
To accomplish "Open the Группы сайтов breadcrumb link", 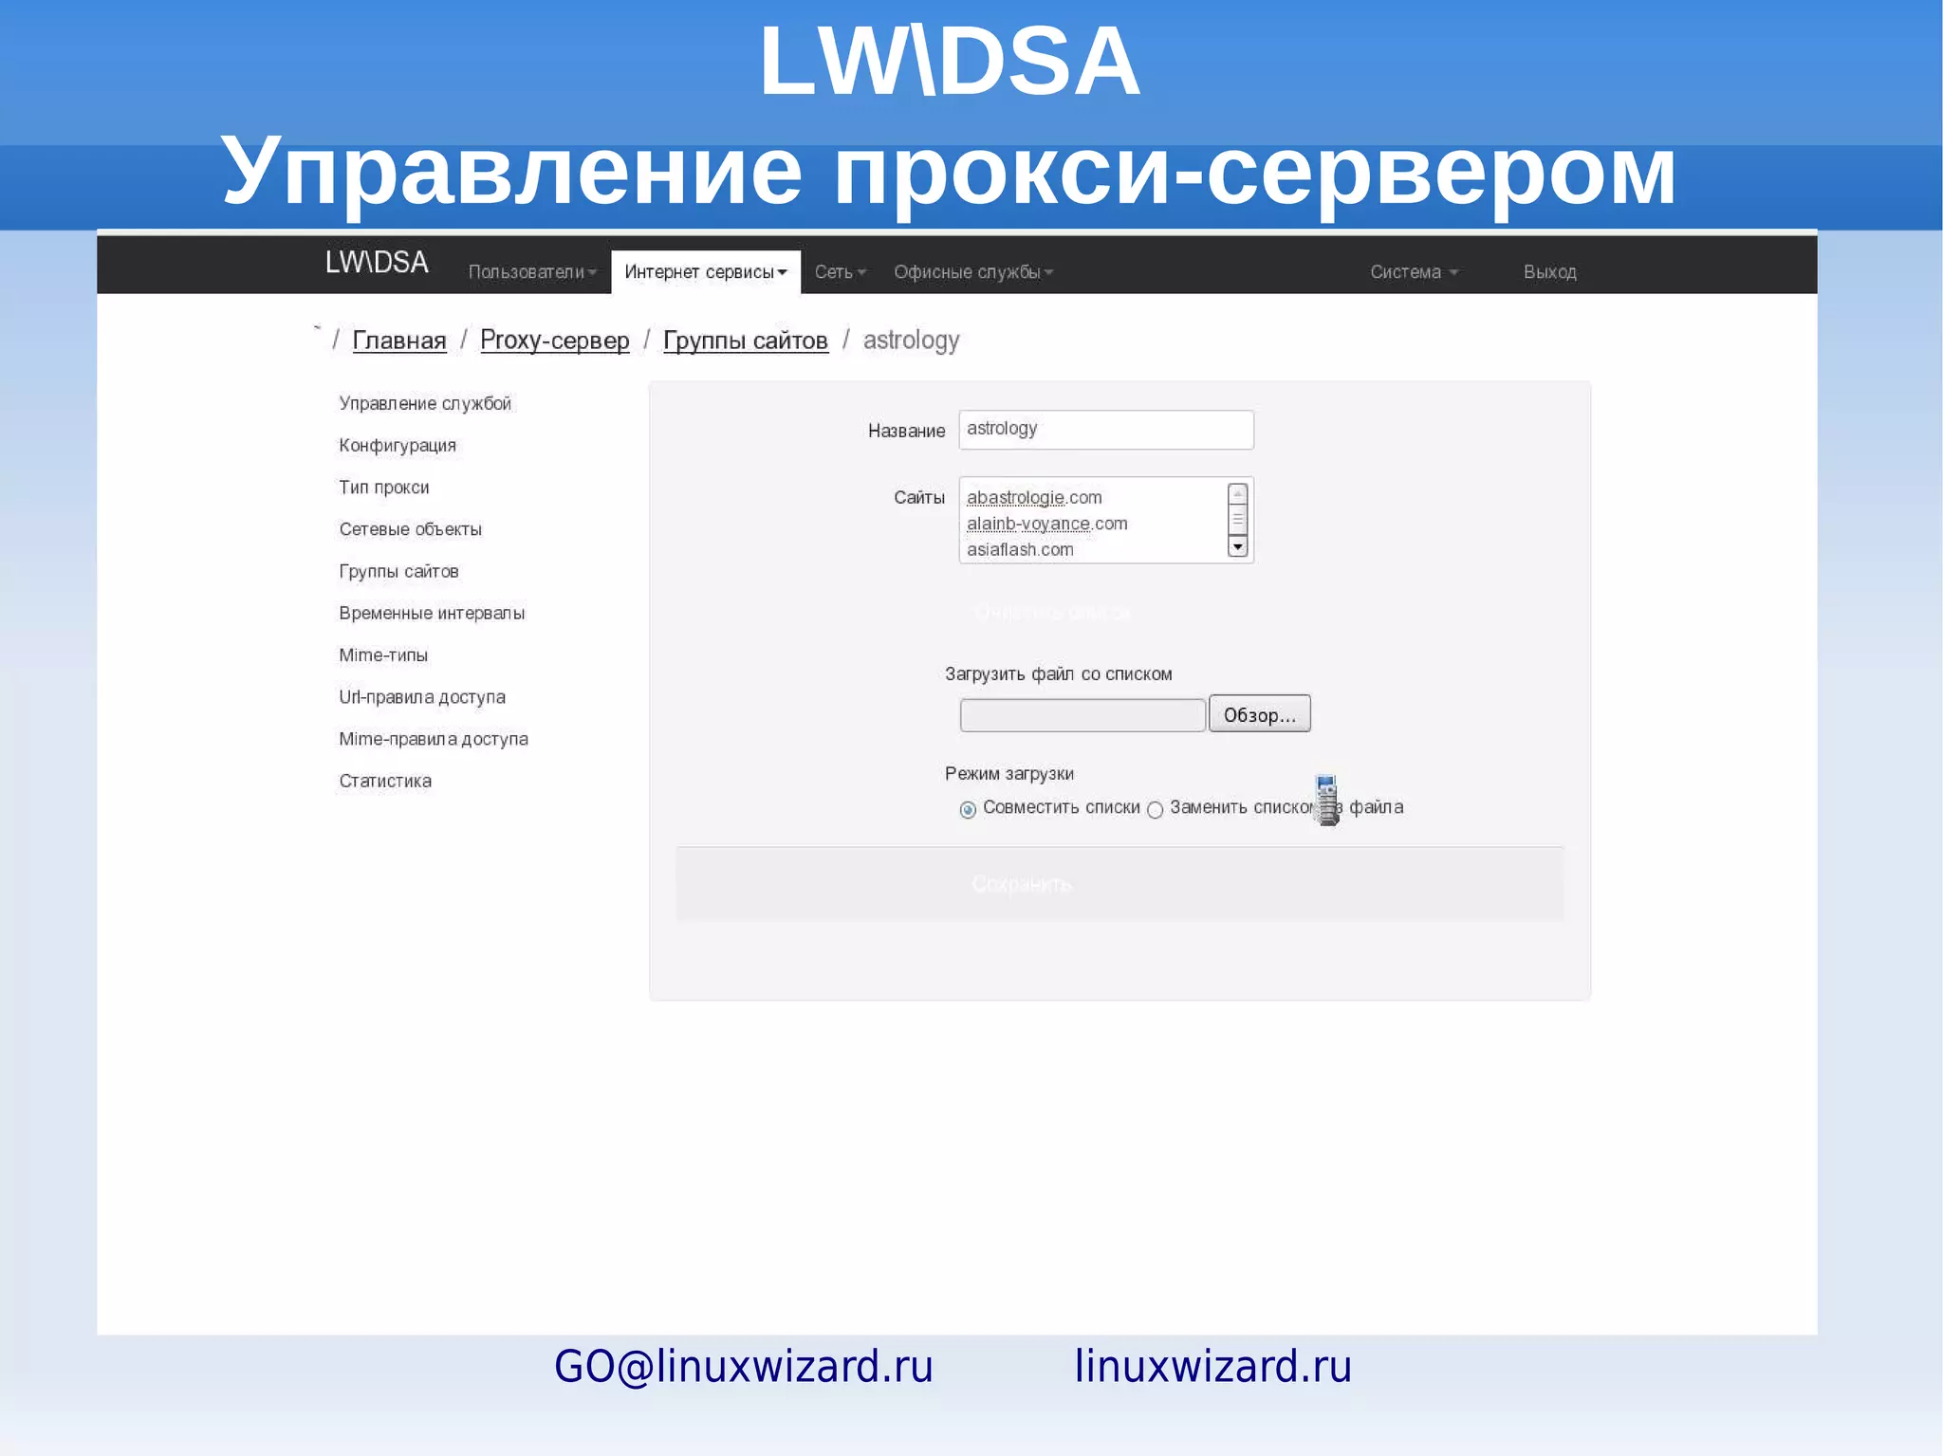I will coord(746,341).
